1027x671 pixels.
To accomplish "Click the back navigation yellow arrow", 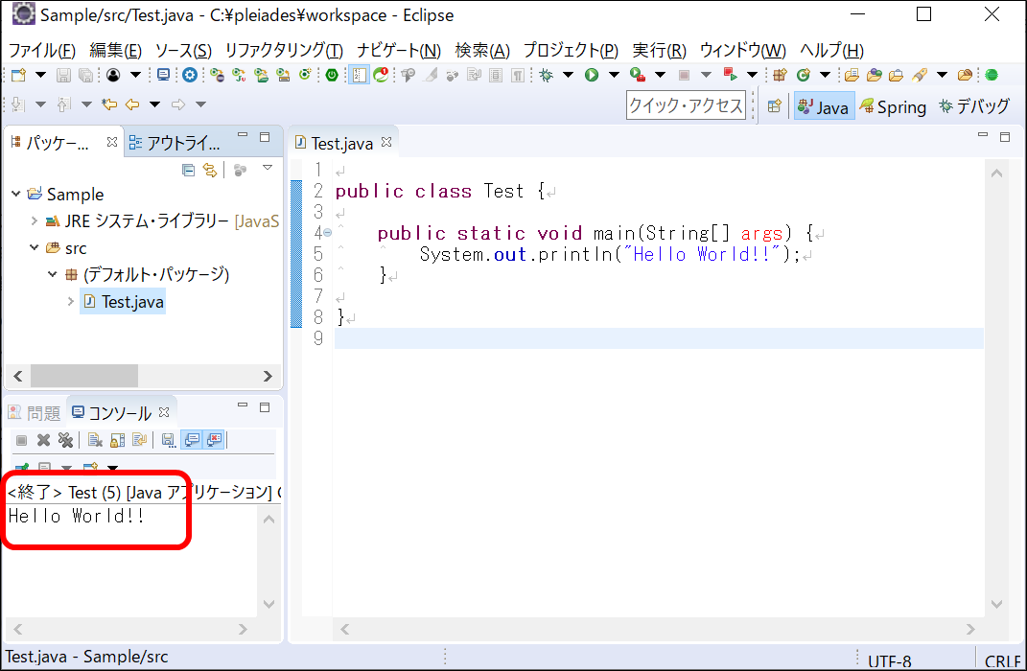I will tap(131, 104).
